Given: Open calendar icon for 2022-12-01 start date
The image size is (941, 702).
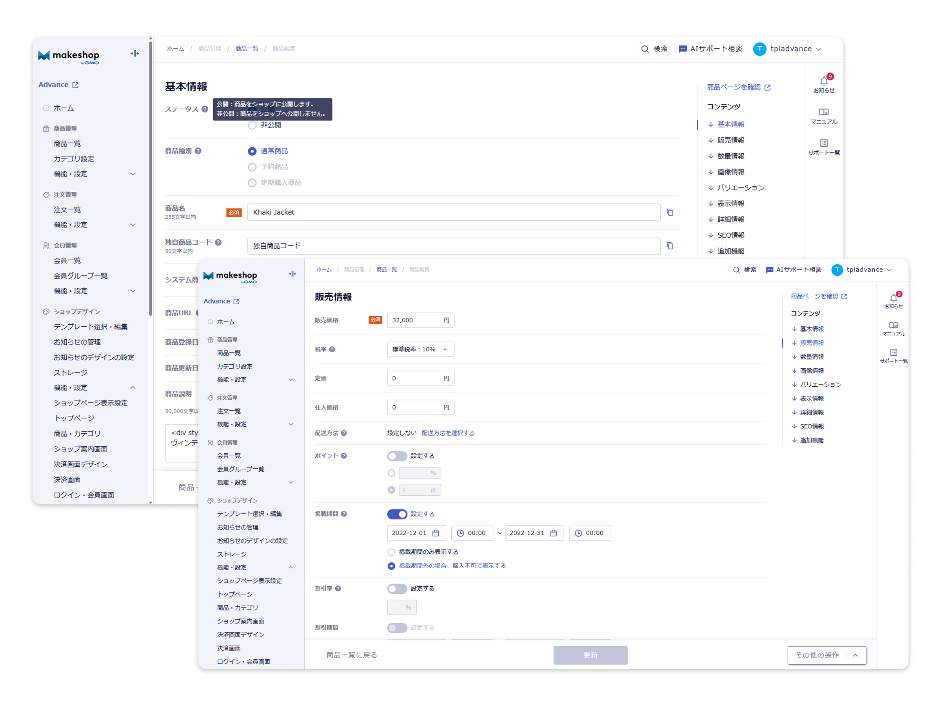Looking at the screenshot, I should click(436, 533).
